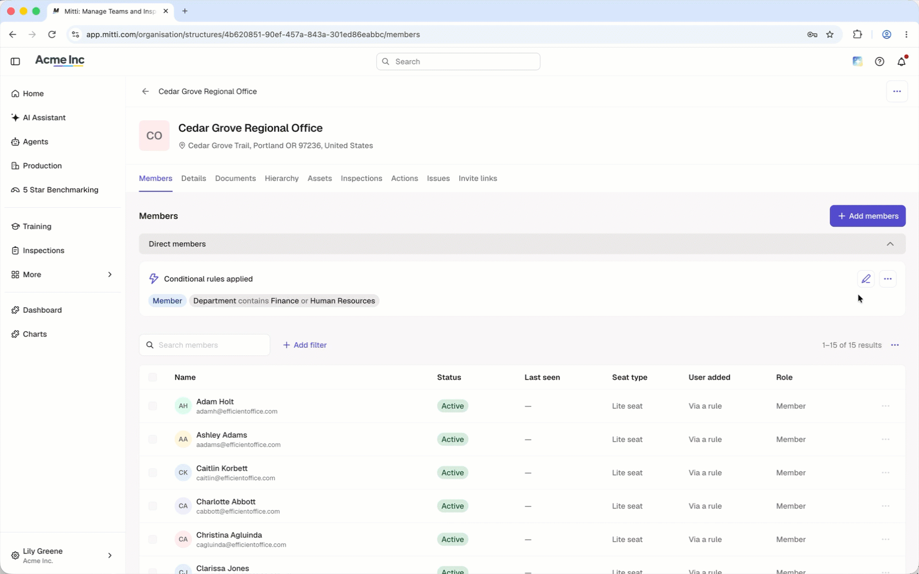Open the page-level more options button
This screenshot has height=574, width=919.
pos(897,91)
